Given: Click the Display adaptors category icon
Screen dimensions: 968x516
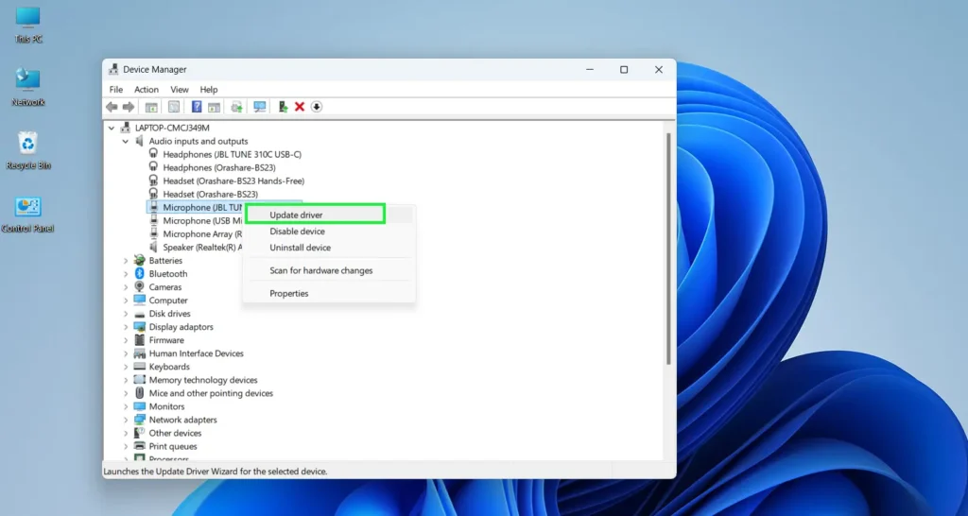Looking at the screenshot, I should (x=140, y=326).
